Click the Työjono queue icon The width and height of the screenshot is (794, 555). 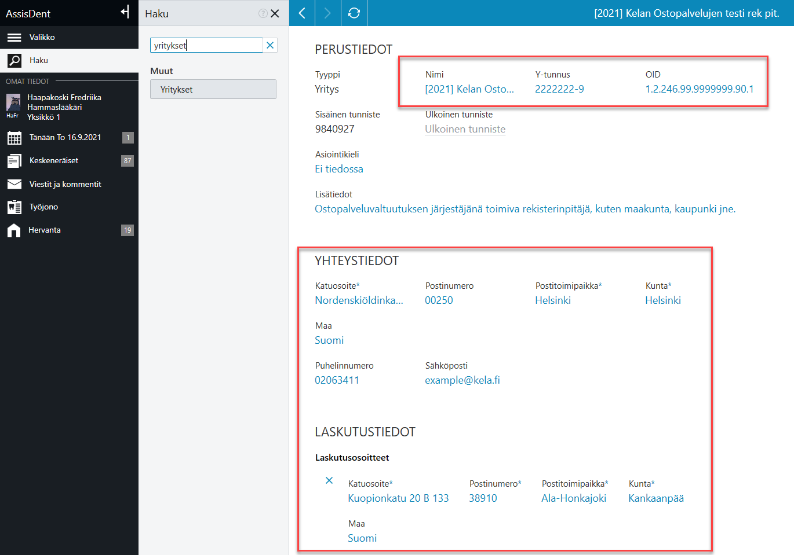tap(14, 207)
